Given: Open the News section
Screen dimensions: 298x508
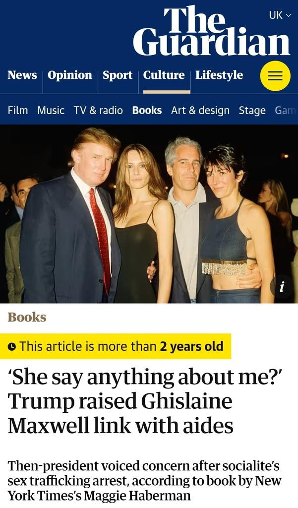Looking at the screenshot, I should 22,75.
